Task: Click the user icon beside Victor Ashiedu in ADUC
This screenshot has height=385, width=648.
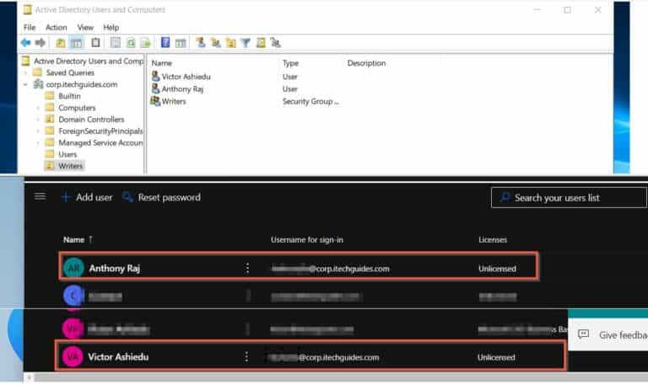Action: [155, 76]
